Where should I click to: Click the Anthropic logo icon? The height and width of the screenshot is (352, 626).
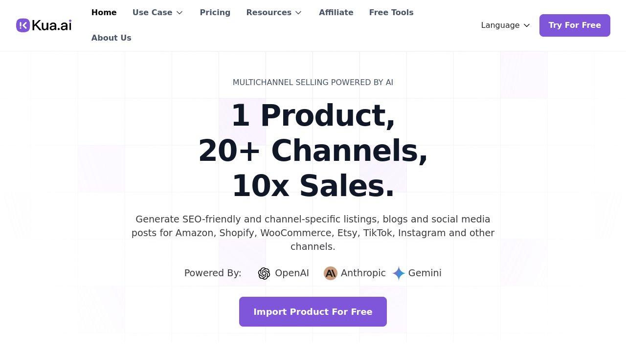[331, 273]
